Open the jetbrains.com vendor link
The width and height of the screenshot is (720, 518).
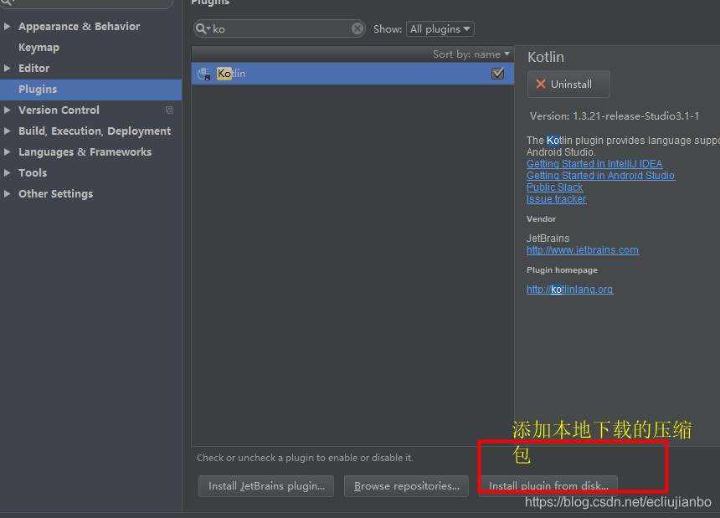pos(582,250)
